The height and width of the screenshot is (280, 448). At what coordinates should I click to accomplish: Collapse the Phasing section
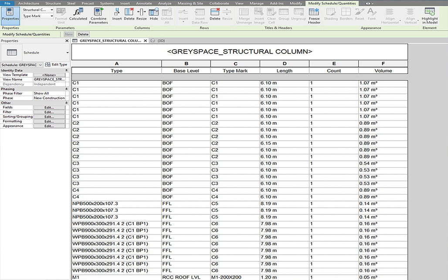pos(66,89)
